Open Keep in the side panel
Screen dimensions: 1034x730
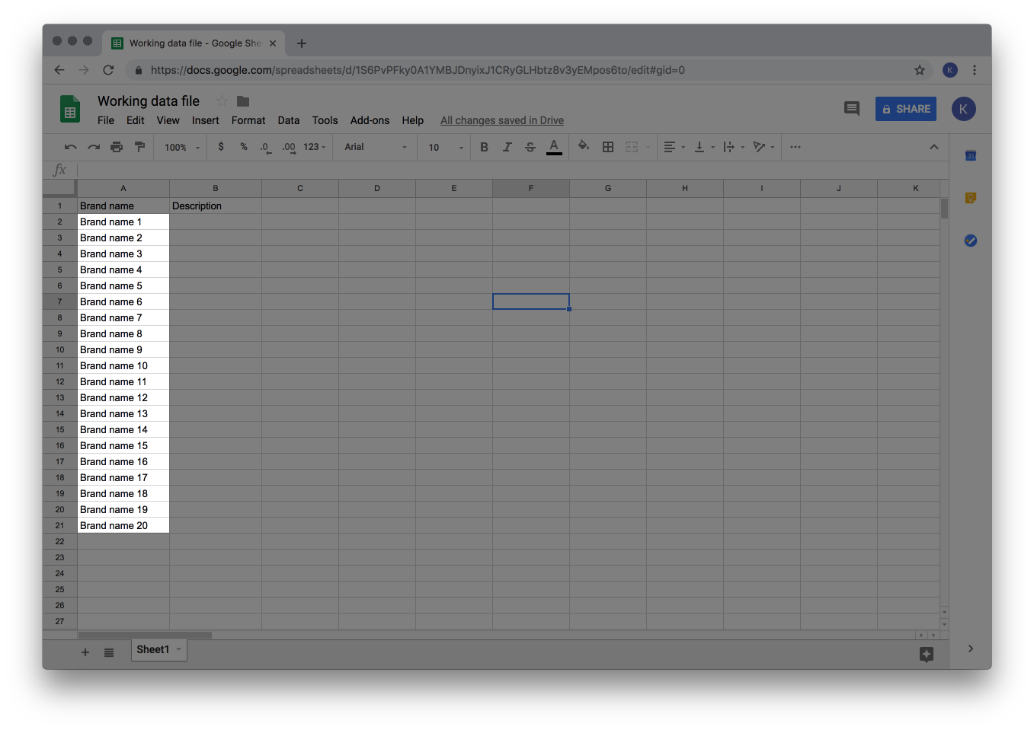point(971,198)
